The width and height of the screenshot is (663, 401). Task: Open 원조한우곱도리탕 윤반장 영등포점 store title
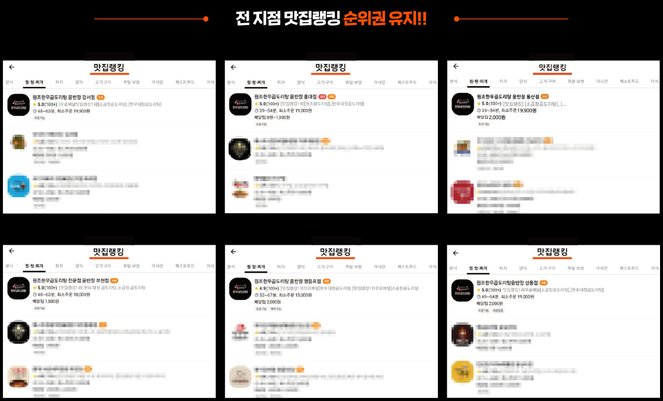pos(288,281)
